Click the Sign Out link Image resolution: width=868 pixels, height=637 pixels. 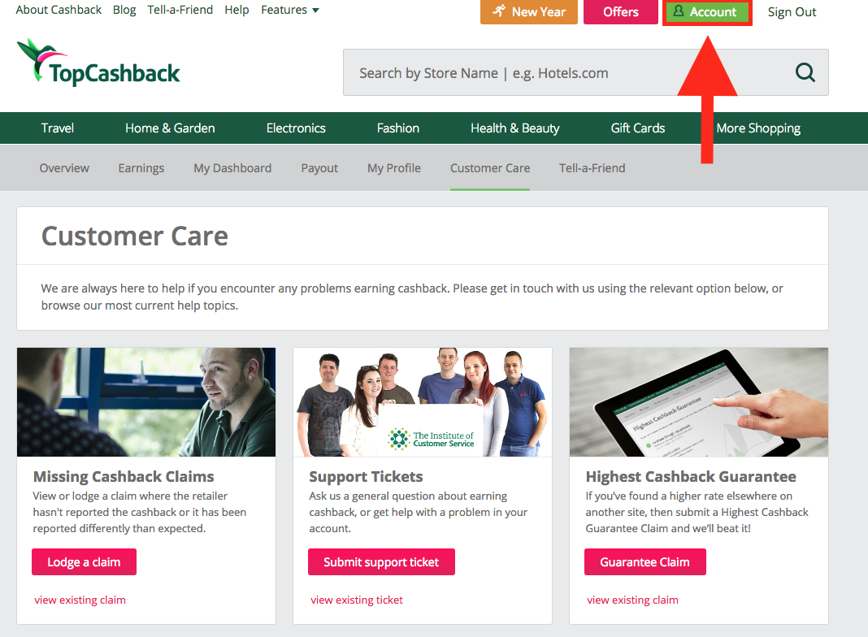pyautogui.click(x=792, y=12)
